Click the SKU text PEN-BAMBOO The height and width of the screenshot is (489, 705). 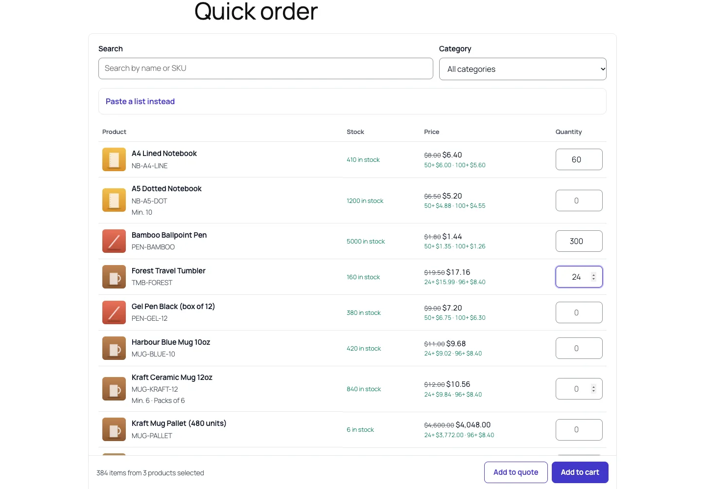153,247
